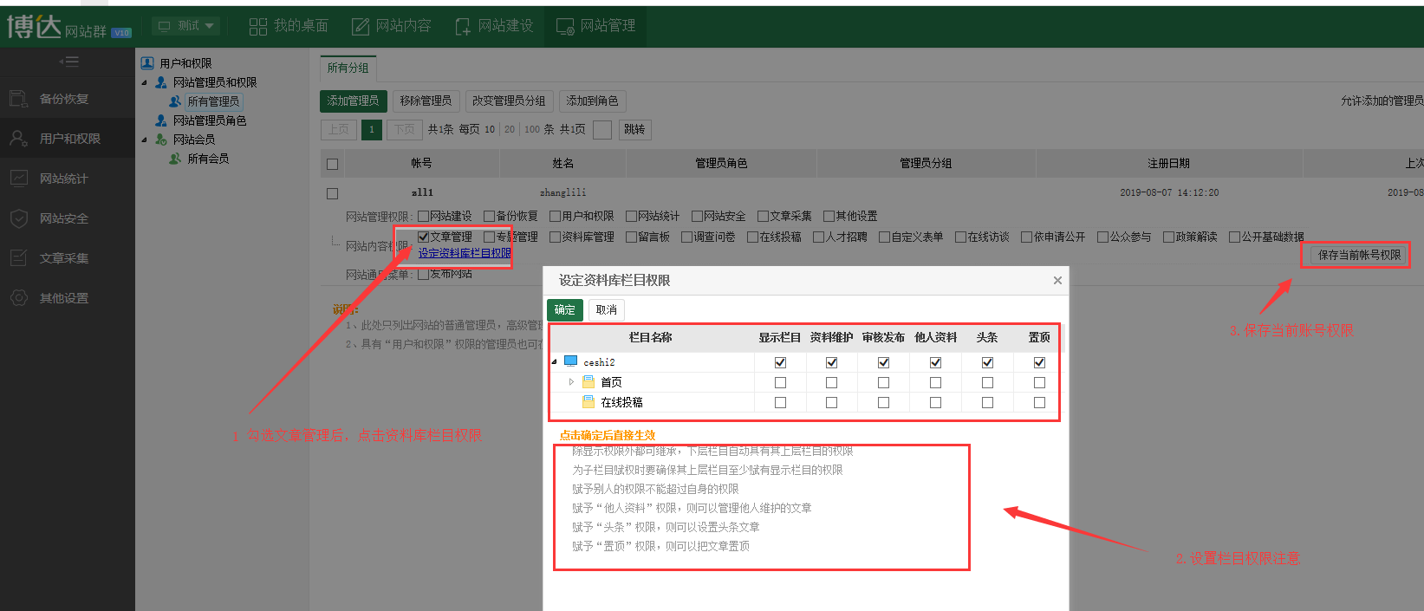This screenshot has height=611, width=1424.
Task: Collapse the 网站管理员和权限 tree node
Action: coord(145,82)
